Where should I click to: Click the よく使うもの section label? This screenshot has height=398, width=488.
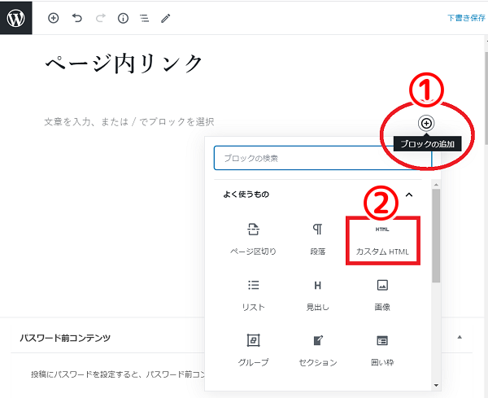click(x=246, y=195)
